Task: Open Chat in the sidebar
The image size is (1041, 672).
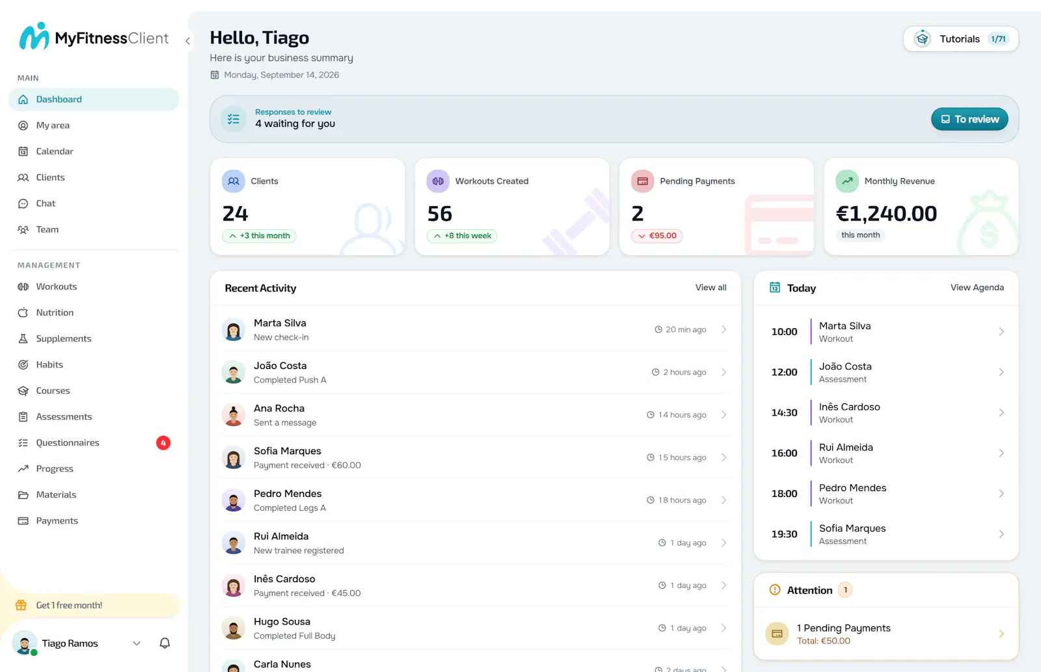Action: pyautogui.click(x=94, y=204)
